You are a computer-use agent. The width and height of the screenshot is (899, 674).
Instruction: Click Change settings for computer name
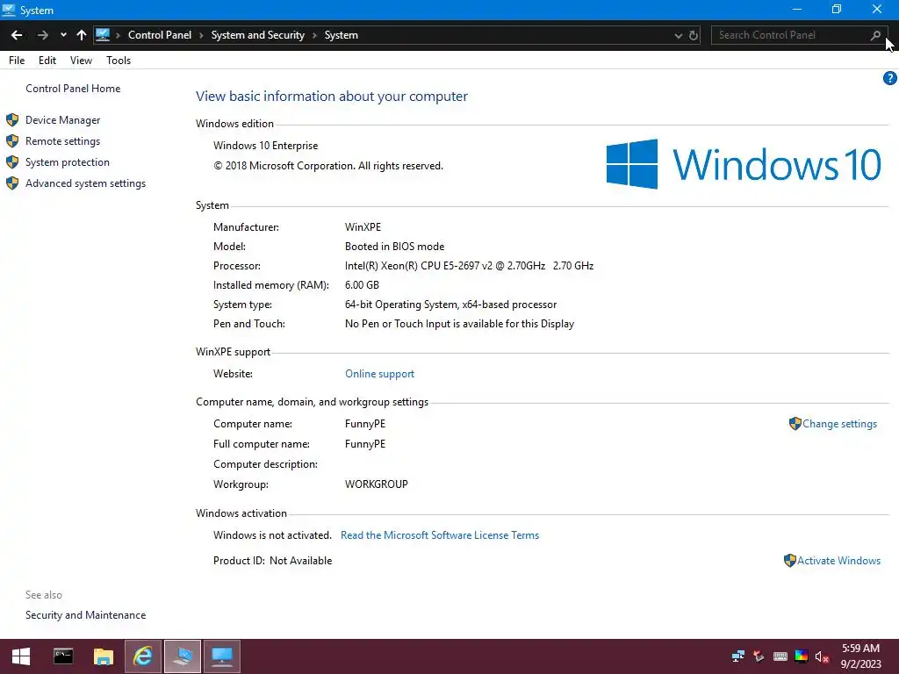point(839,424)
